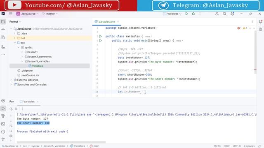Debug Variables with the bug icon

point(193,14)
